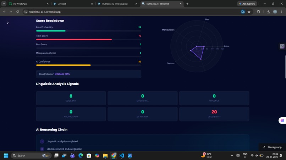Show hidden system tray icons
The height and width of the screenshot is (160, 286).
pos(232,156)
